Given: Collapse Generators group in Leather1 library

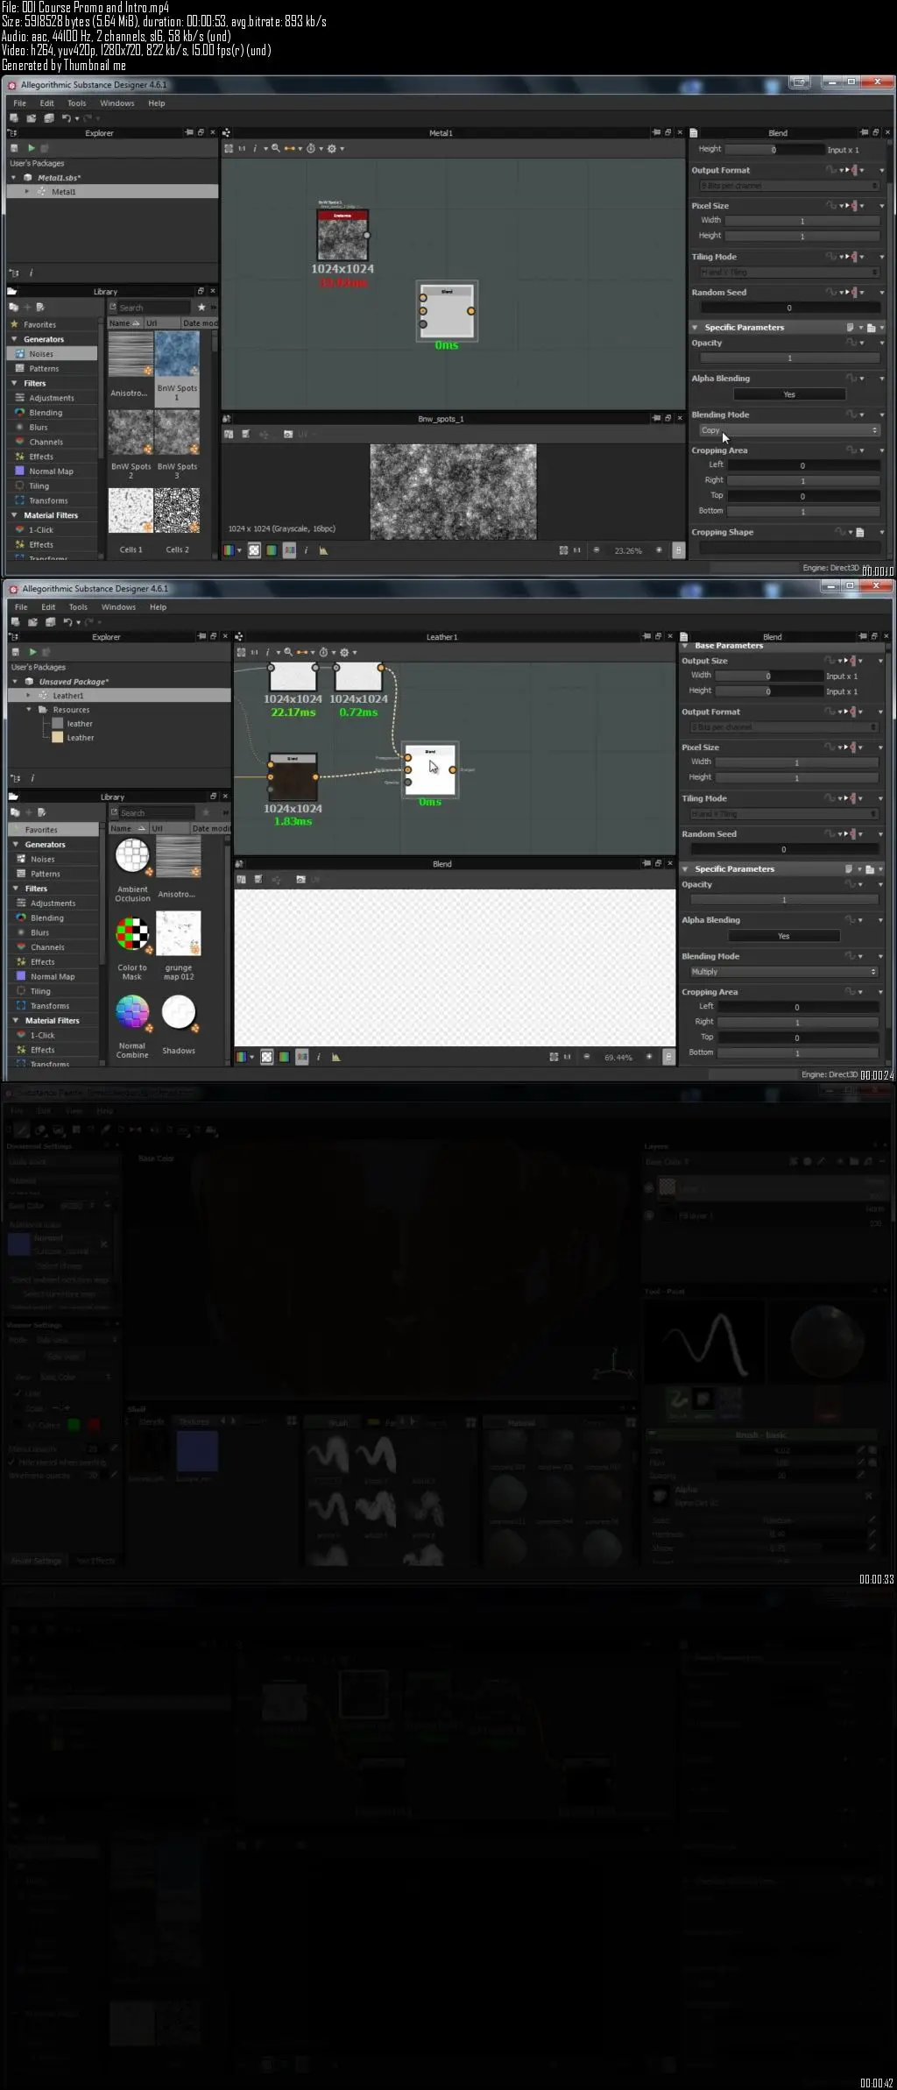Looking at the screenshot, I should [16, 845].
